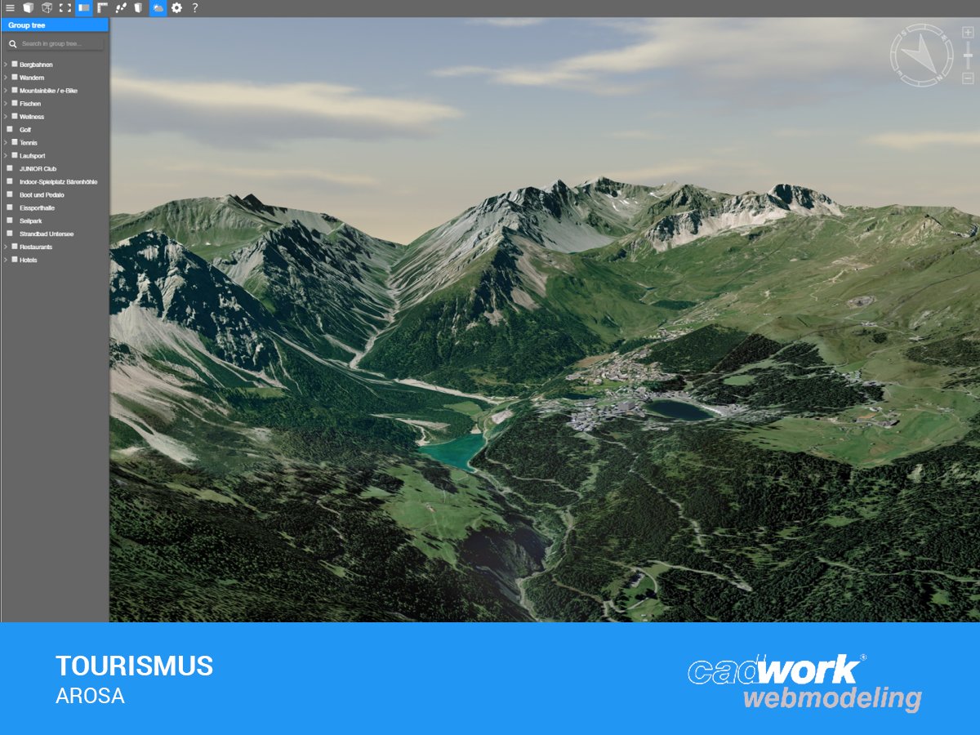980x735 pixels.
Task: Expand the Mountainbike / e-Bike group
Action: pyautogui.click(x=5, y=91)
